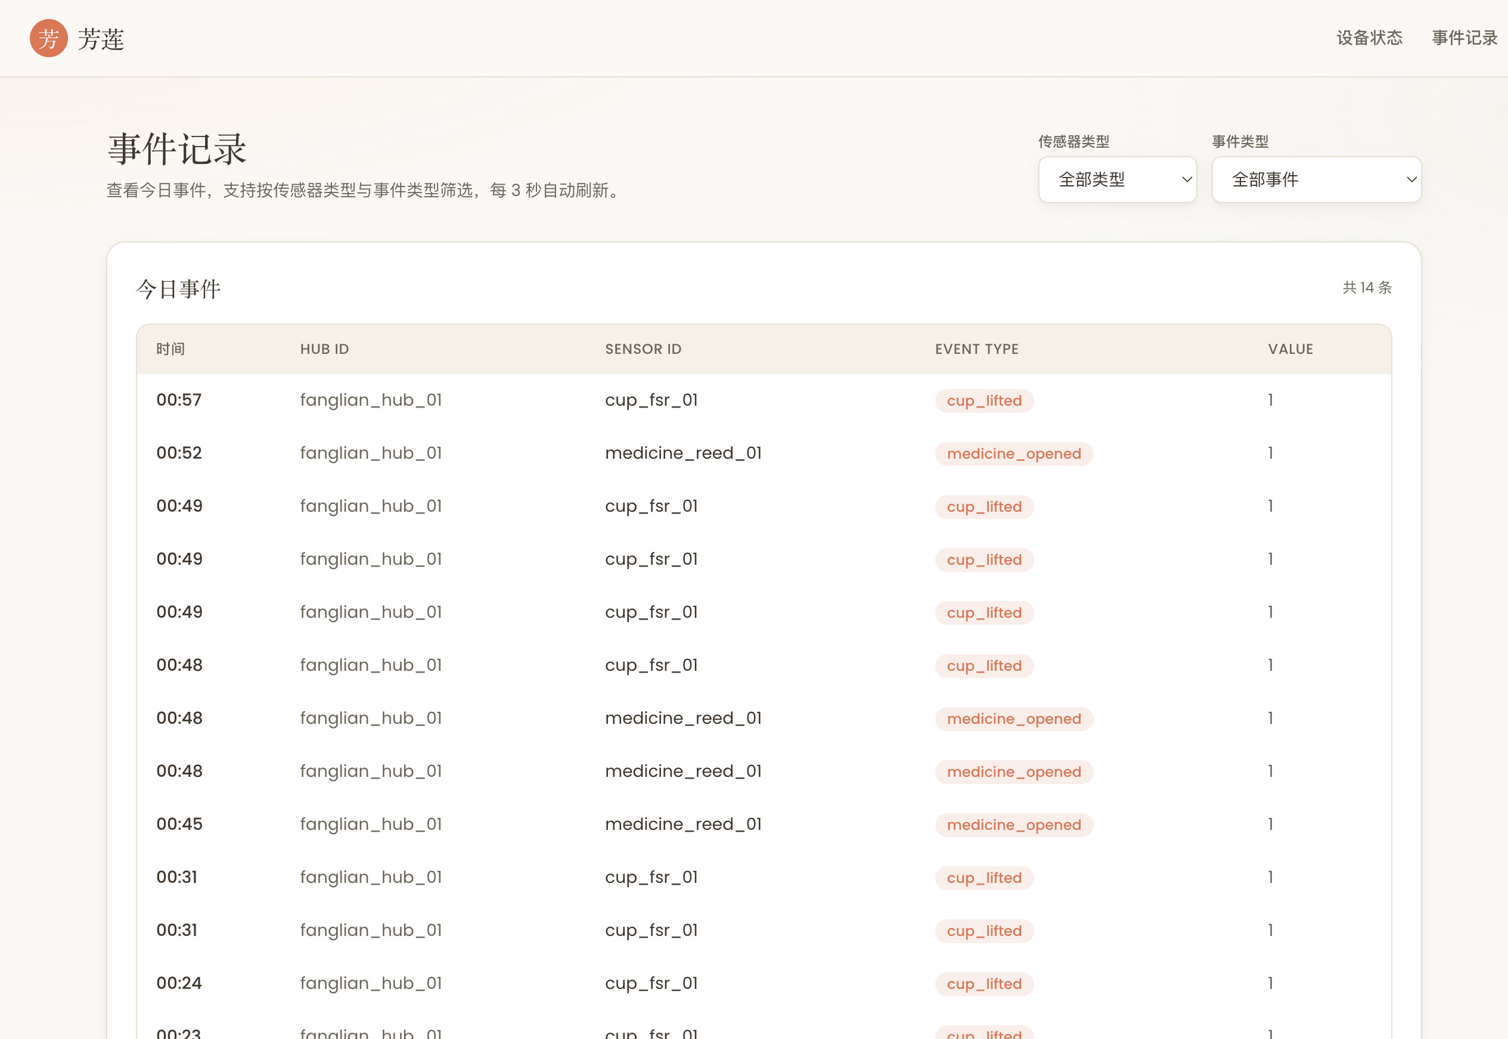Click the 00:24 time cell

[179, 983]
